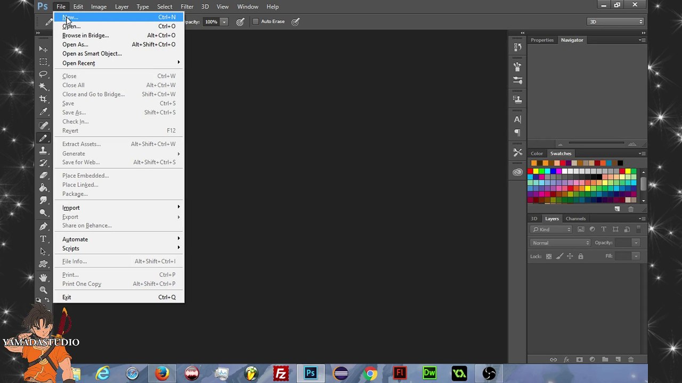This screenshot has width=682, height=383.
Task: Select the Paint Bucket tool
Action: pyautogui.click(x=43, y=188)
